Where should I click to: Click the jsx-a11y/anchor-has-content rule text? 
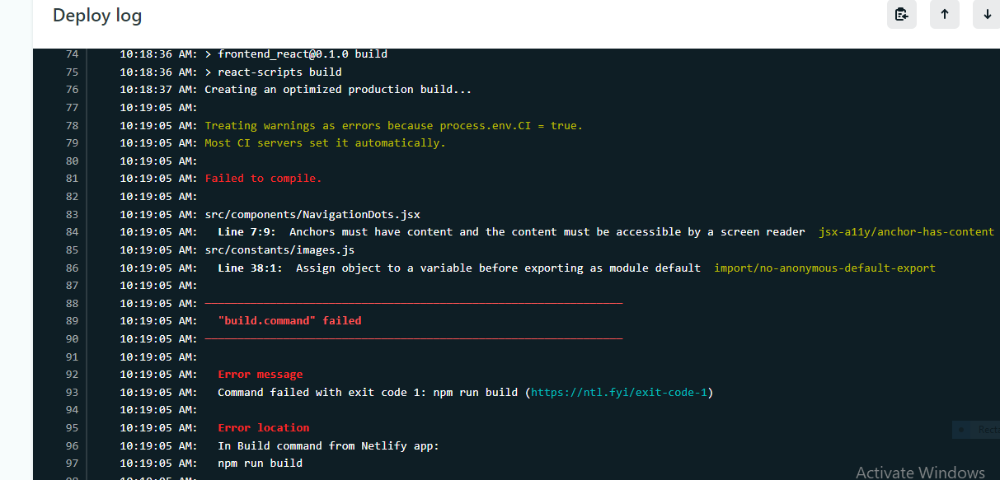click(905, 232)
